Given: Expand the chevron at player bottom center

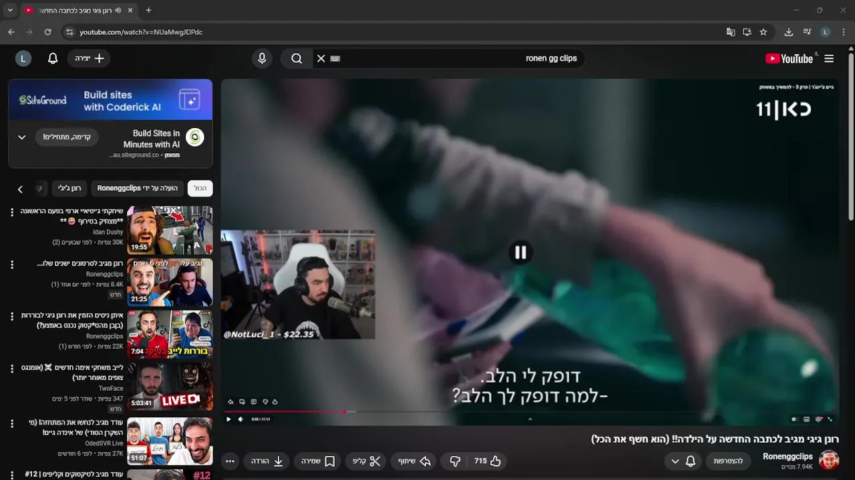Looking at the screenshot, I should (x=530, y=419).
